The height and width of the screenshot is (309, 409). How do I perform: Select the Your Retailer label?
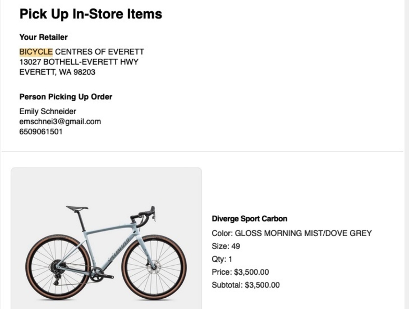(44, 37)
